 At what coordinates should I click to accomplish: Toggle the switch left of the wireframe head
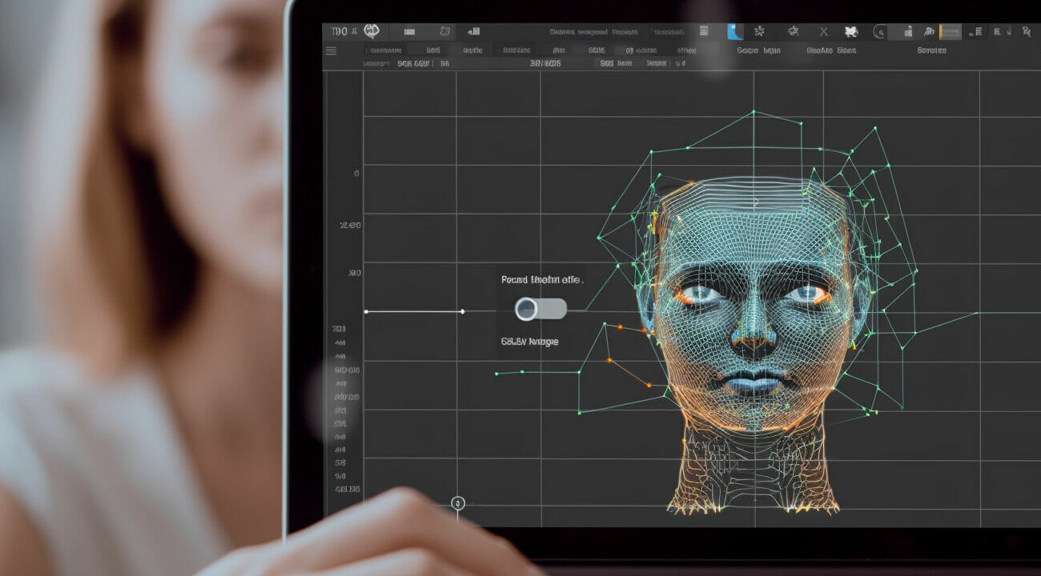point(541,309)
